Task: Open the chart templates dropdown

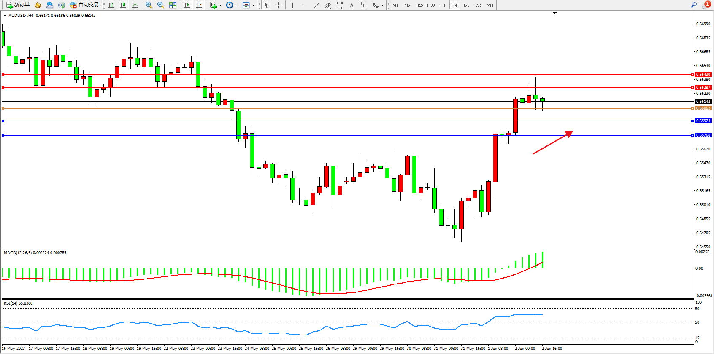Action: [253, 5]
